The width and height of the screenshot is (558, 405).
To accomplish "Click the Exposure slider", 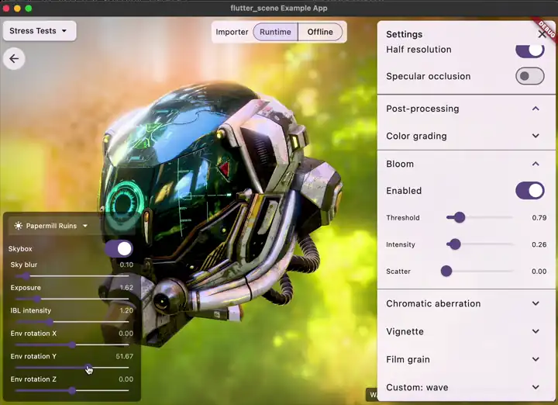I will (x=72, y=299).
